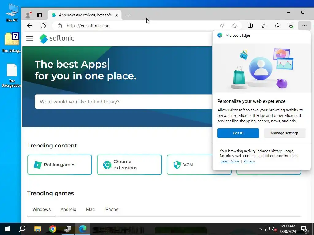
Task: Click the address bar URL
Action: point(89,26)
